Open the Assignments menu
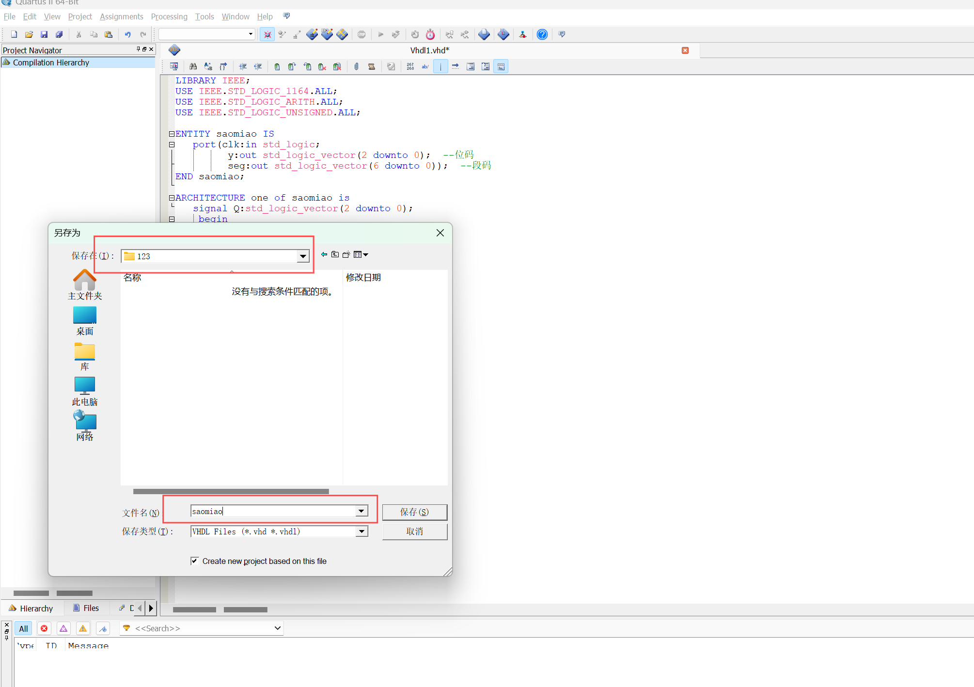This screenshot has width=974, height=687. 121,16
